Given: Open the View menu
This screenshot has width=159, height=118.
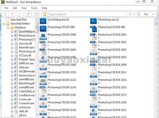Looking at the screenshot, I should pos(24,8).
